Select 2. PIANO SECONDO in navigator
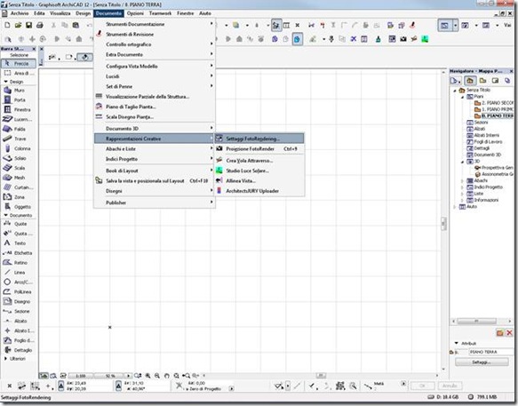This screenshot has width=518, height=406. pyautogui.click(x=493, y=103)
